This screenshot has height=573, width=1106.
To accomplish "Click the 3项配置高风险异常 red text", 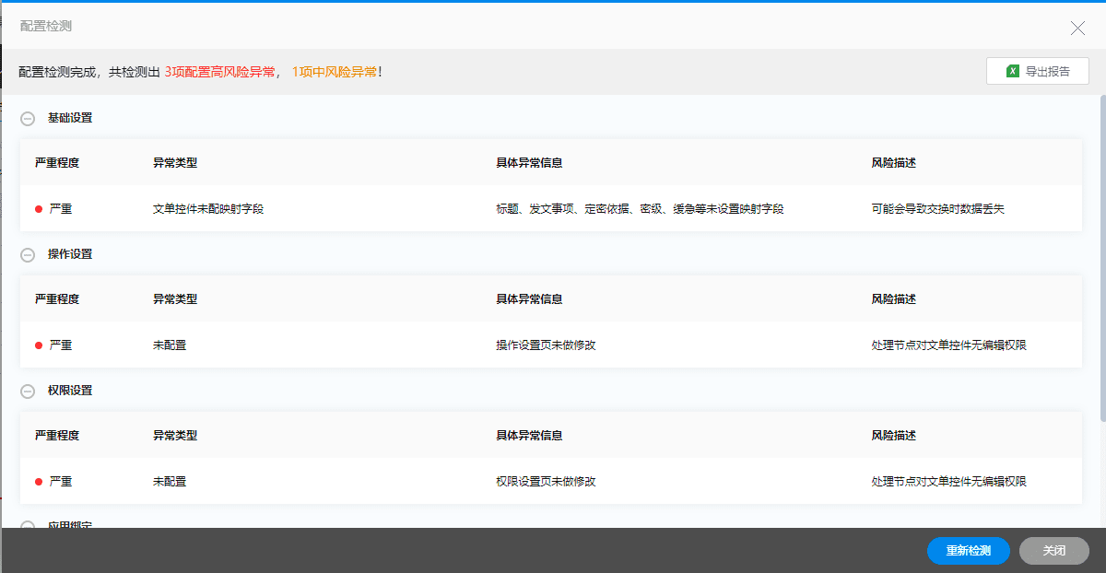I will [x=220, y=72].
